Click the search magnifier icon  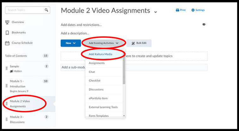46,10
